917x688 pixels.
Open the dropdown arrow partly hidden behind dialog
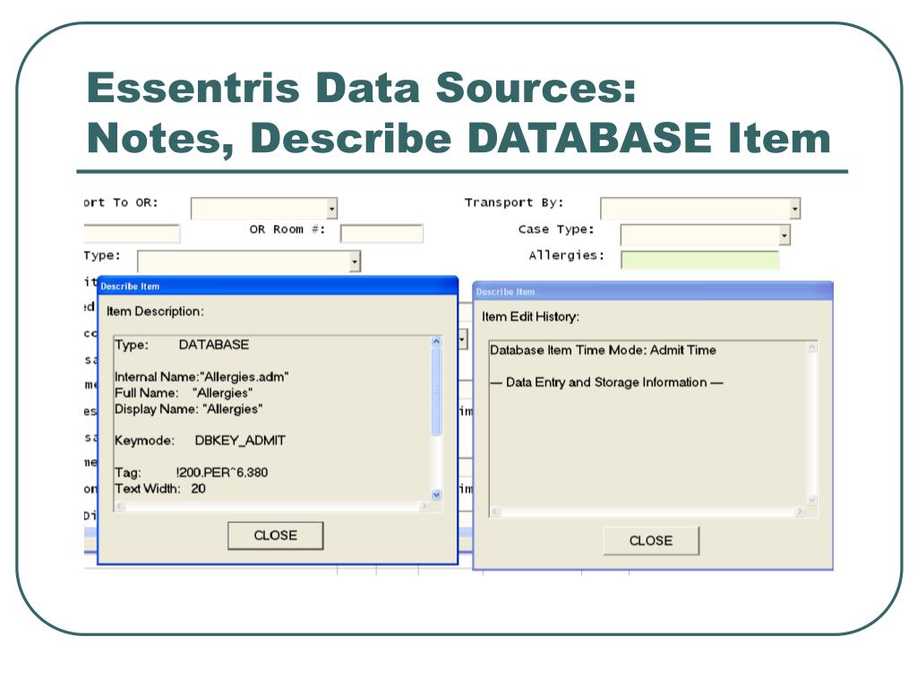(x=463, y=340)
